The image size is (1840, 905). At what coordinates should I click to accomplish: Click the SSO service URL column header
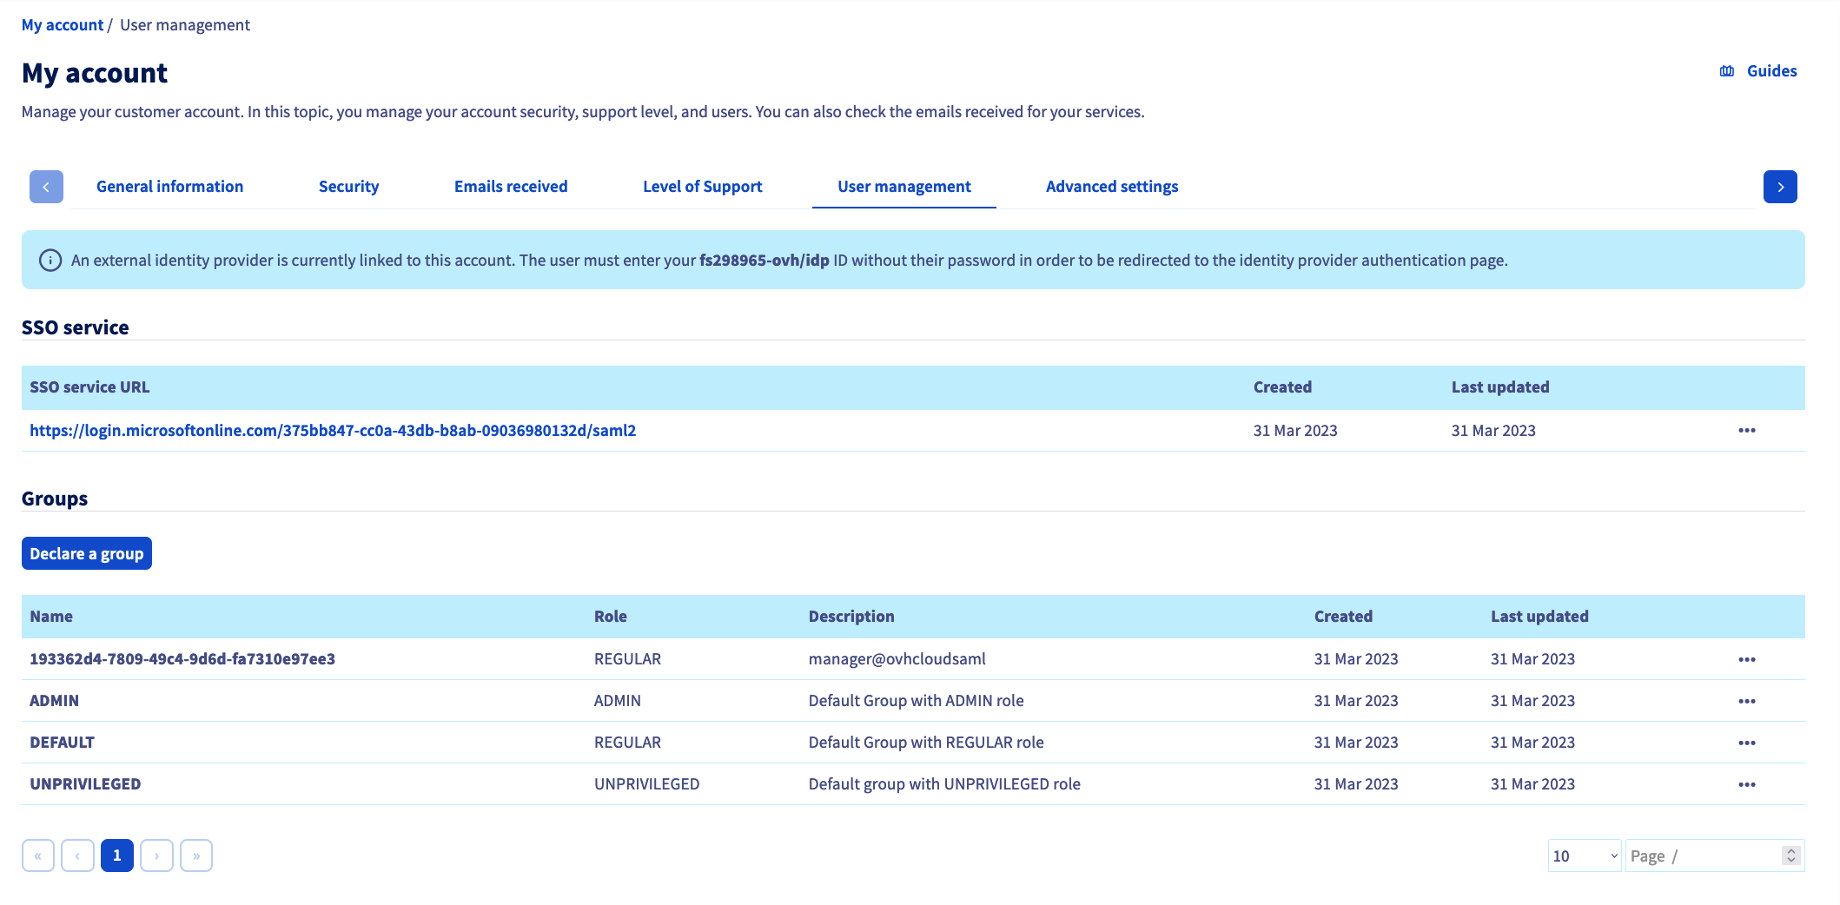pos(89,387)
